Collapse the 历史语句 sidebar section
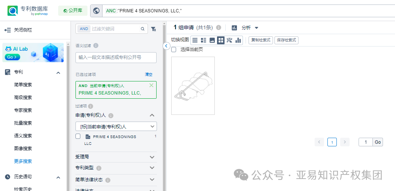395x191 pixels. (58, 177)
